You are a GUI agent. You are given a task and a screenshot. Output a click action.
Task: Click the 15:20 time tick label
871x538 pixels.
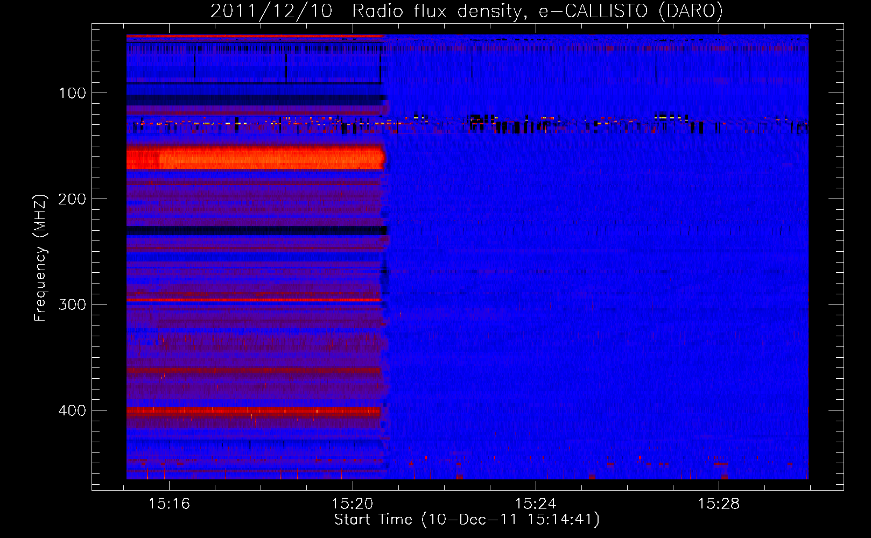tap(353, 504)
